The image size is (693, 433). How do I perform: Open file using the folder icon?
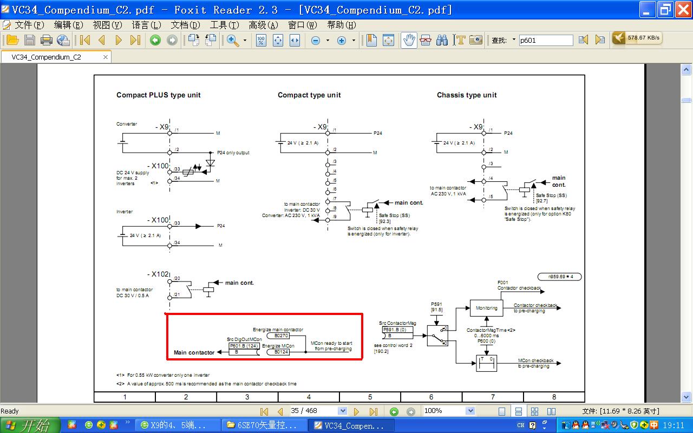[x=12, y=40]
